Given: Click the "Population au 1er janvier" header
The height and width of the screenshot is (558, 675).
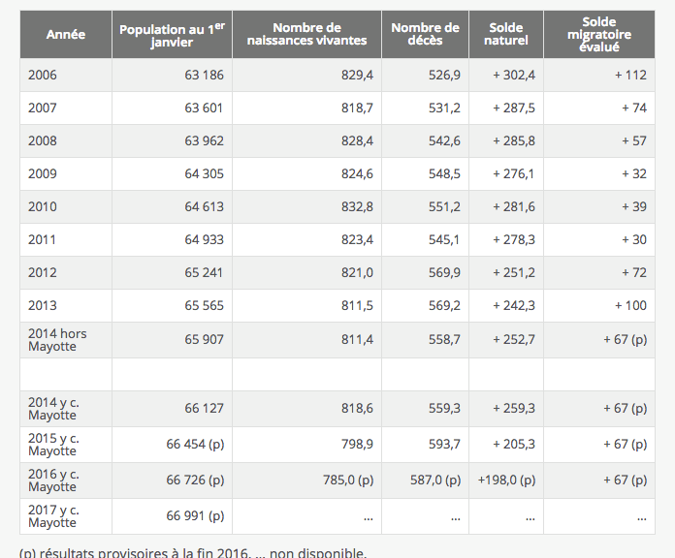Looking at the screenshot, I should pyautogui.click(x=172, y=35).
